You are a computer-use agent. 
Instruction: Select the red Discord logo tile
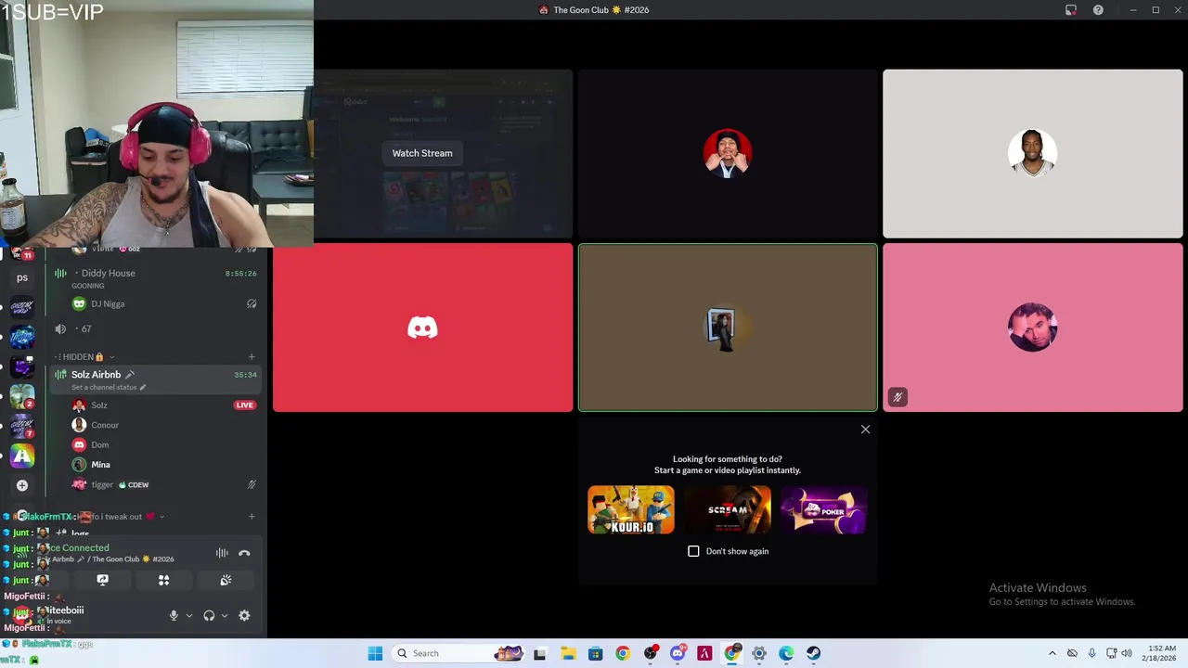(x=422, y=328)
